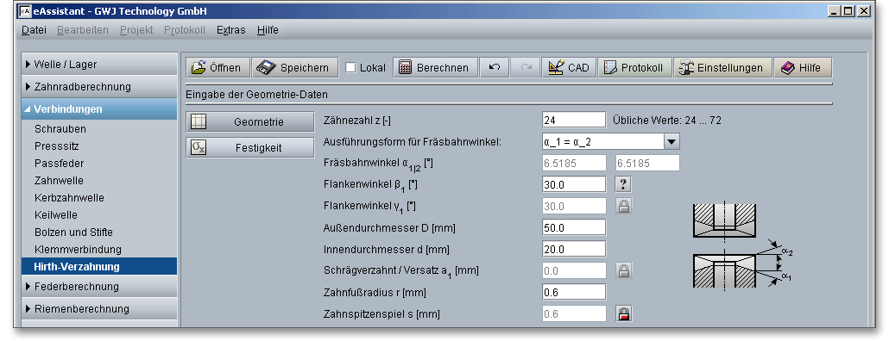Screen dimensions: 889x341
Task: Click the first Fräsbahnwinkel 6.5185 field
Action: (574, 163)
